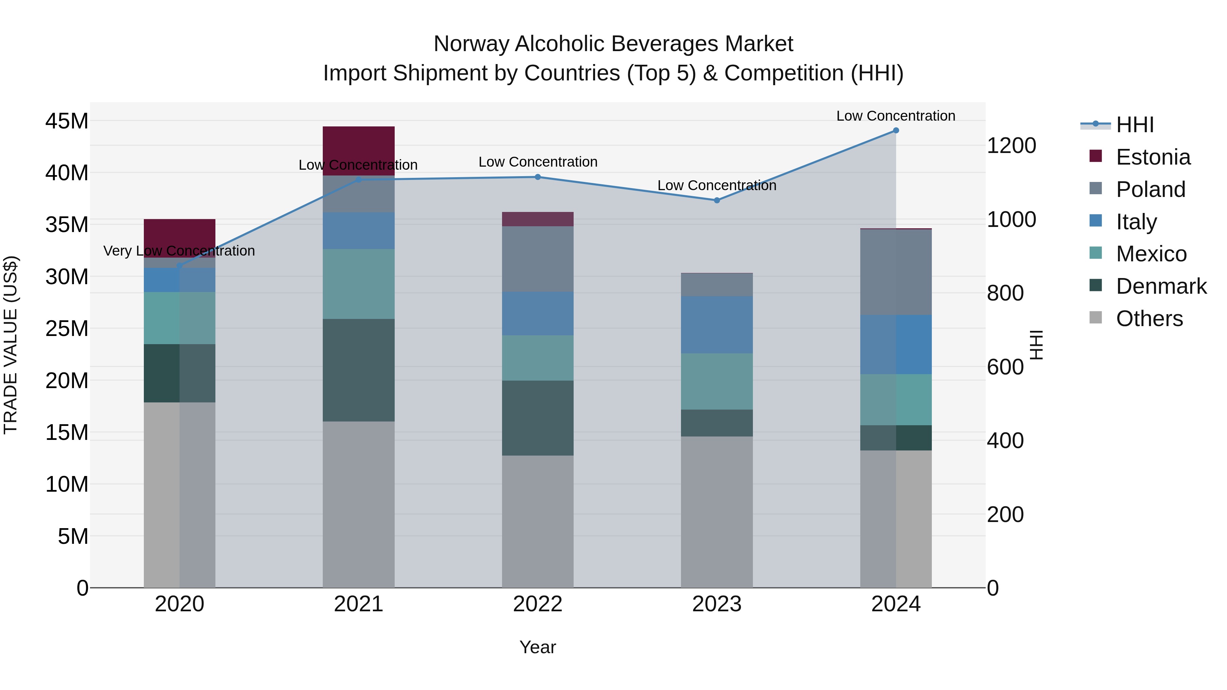Viewport: 1227px width, 690px height.
Task: Click the 2020 x-axis label
Action: (180, 604)
